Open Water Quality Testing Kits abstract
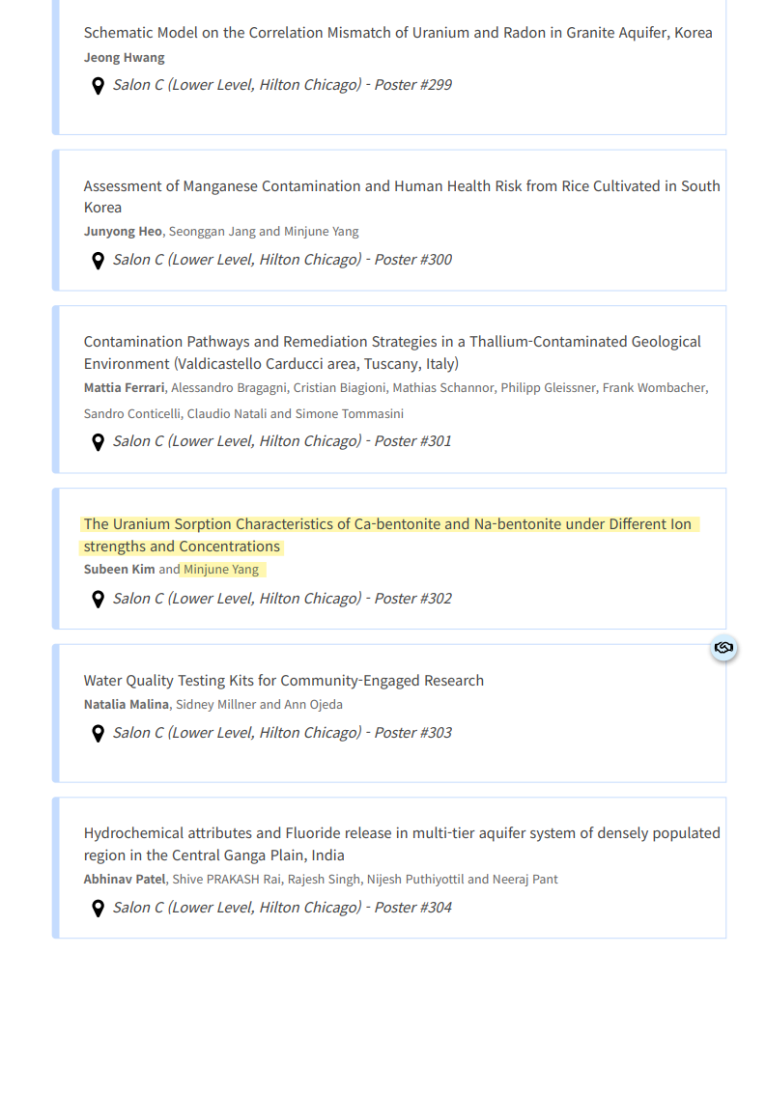Image resolution: width=766 pixels, height=1094 pixels. click(284, 681)
